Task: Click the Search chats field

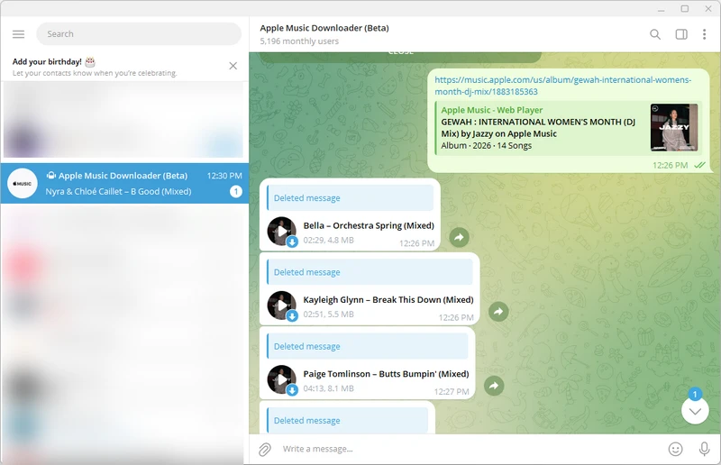Action: click(x=139, y=34)
